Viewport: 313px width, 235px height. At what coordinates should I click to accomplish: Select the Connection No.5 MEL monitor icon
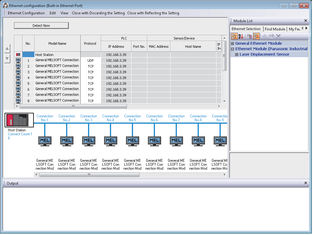click(x=132, y=140)
